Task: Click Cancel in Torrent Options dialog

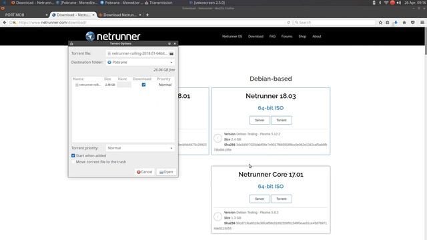Action: pyautogui.click(x=145, y=172)
